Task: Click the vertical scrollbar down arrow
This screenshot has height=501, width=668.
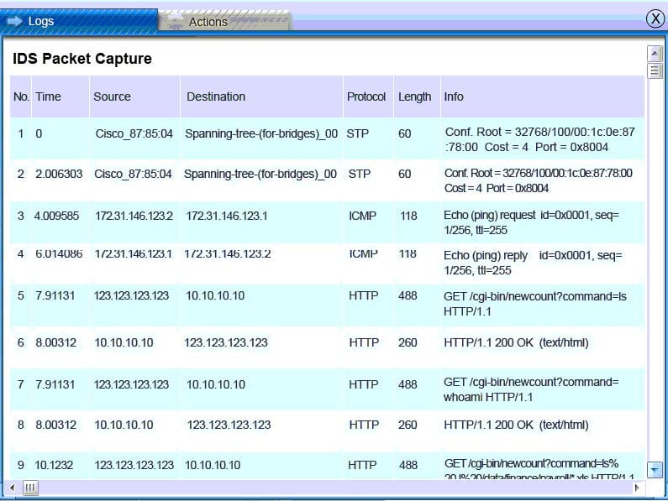Action: 655,469
